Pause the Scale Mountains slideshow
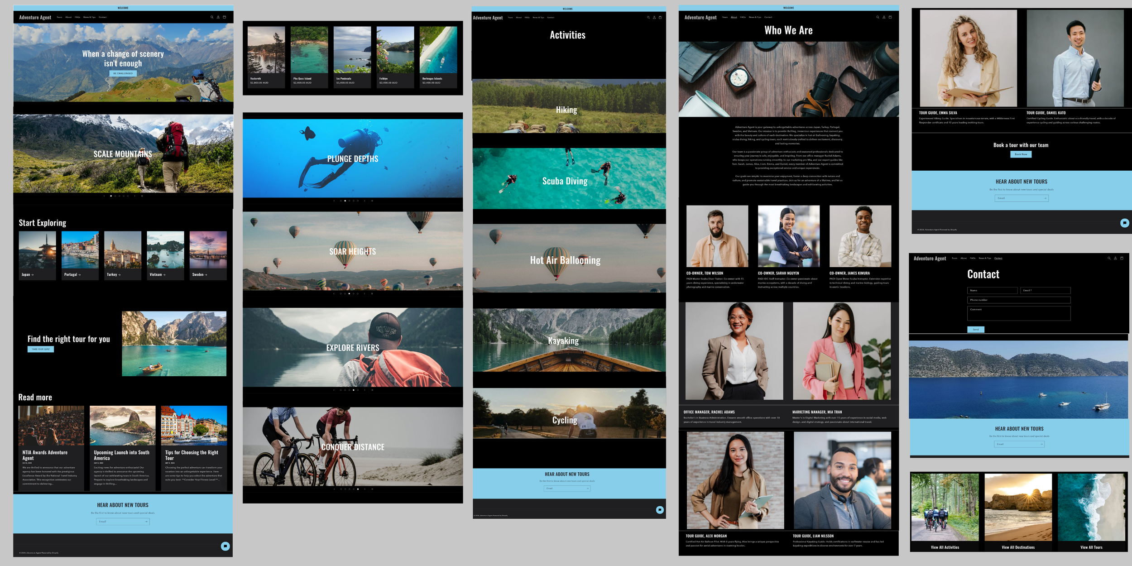1132x566 pixels. tap(142, 196)
